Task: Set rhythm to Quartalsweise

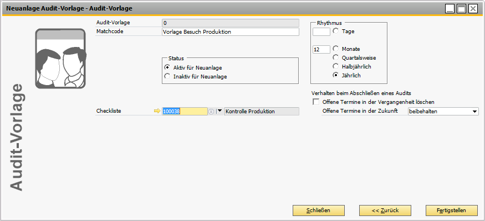Action: click(335, 57)
